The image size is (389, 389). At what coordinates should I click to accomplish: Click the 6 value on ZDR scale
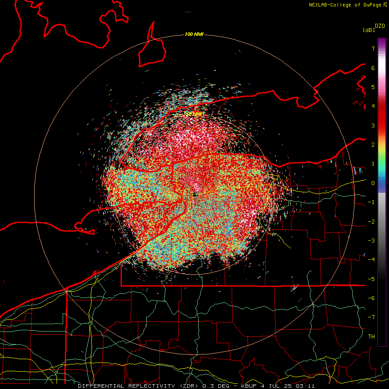click(373, 68)
